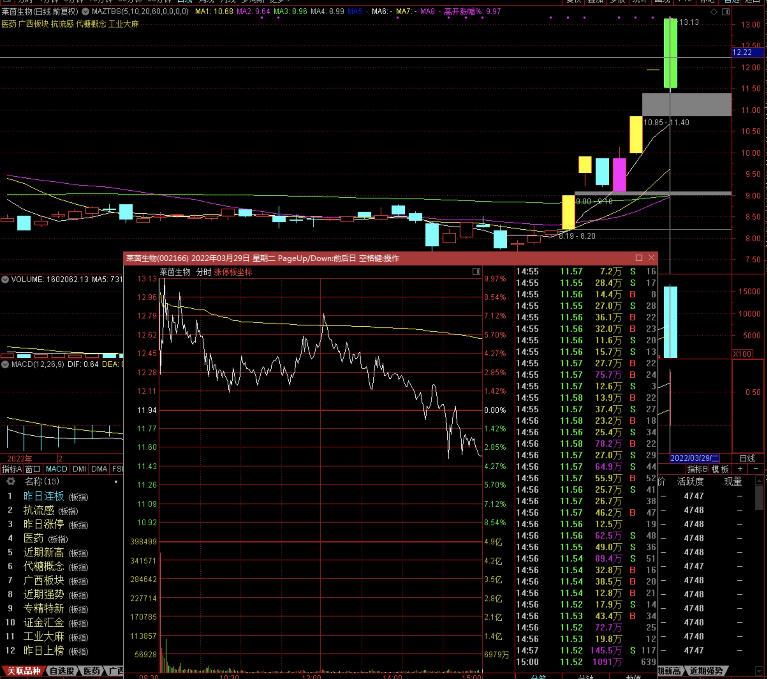Select the 自选股 tab at bottom
Viewport: 767px width, 679px height.
point(62,671)
